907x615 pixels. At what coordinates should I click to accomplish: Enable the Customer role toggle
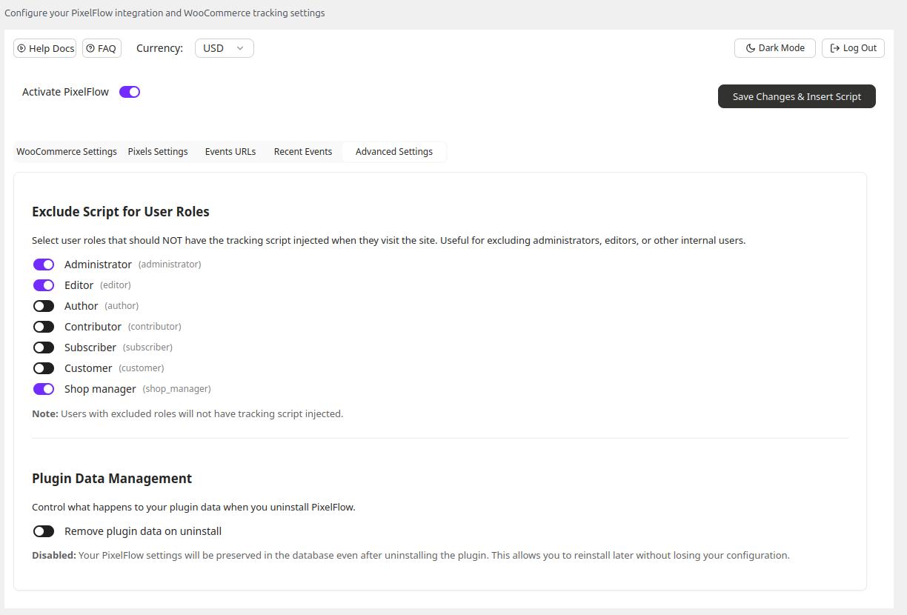click(44, 368)
